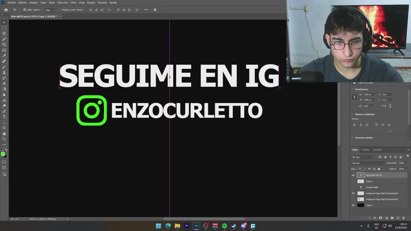Select the Gradient tool
The width and height of the screenshot is (411, 231).
point(4,89)
